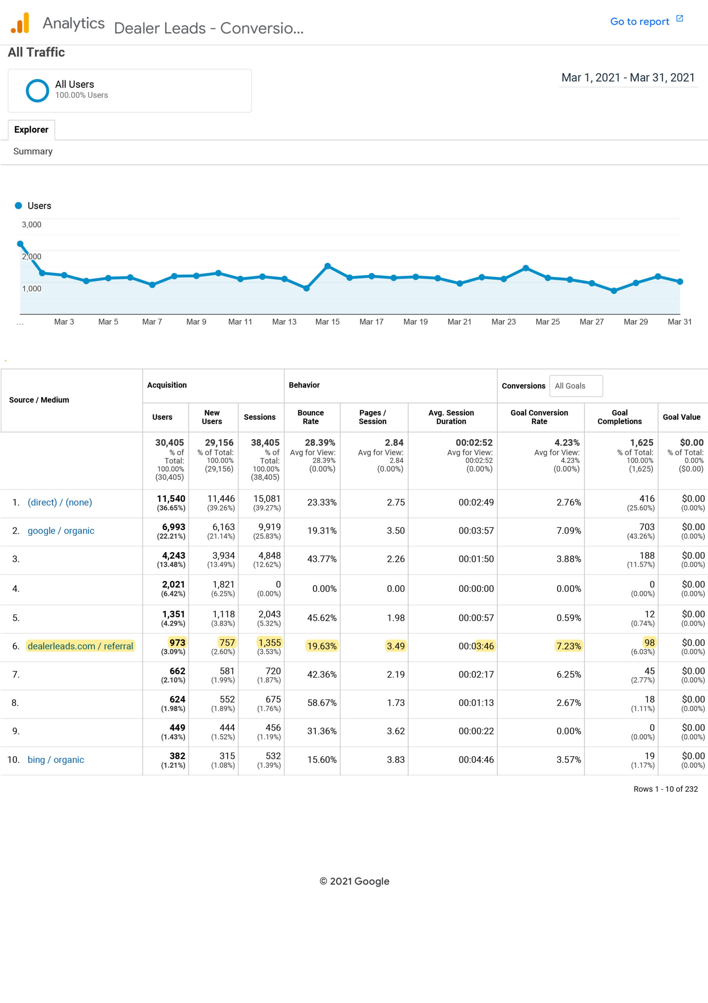Select the Summary sub-tab

point(33,151)
